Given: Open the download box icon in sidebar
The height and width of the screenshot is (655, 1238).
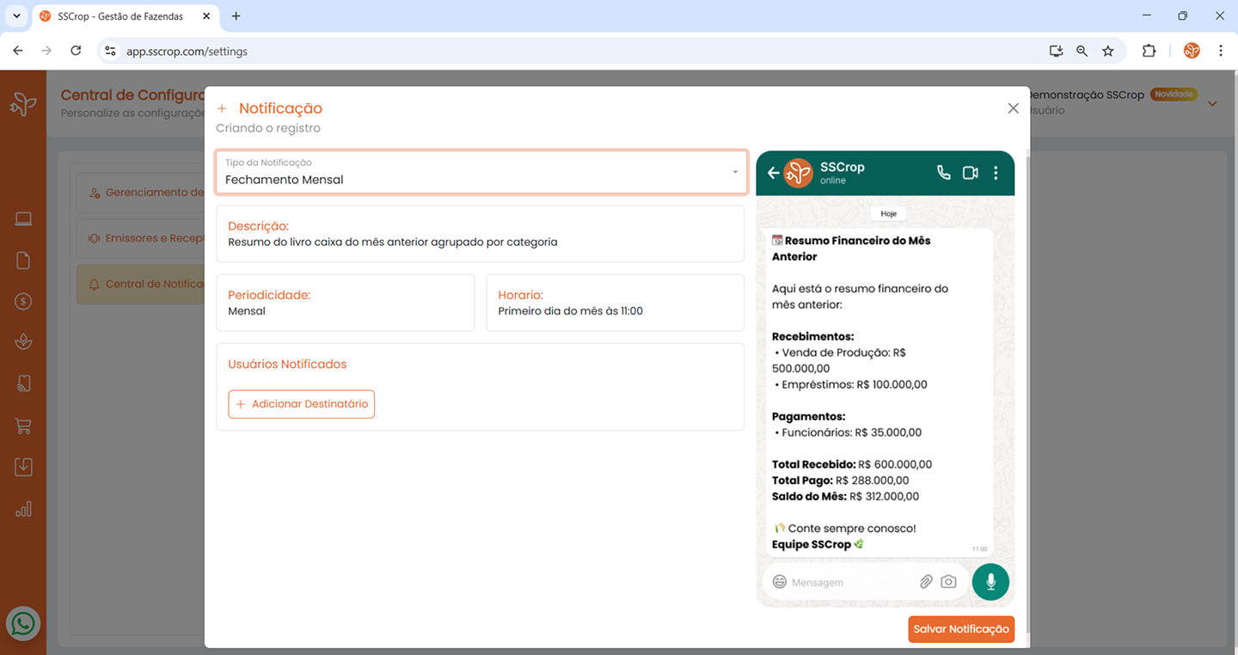Looking at the screenshot, I should pyautogui.click(x=23, y=467).
